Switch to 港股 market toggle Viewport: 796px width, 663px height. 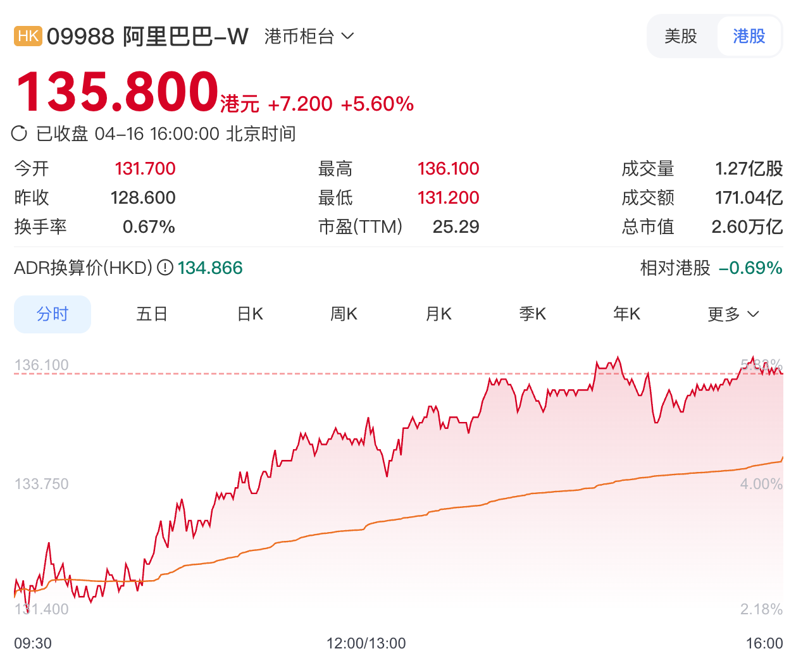click(x=749, y=36)
